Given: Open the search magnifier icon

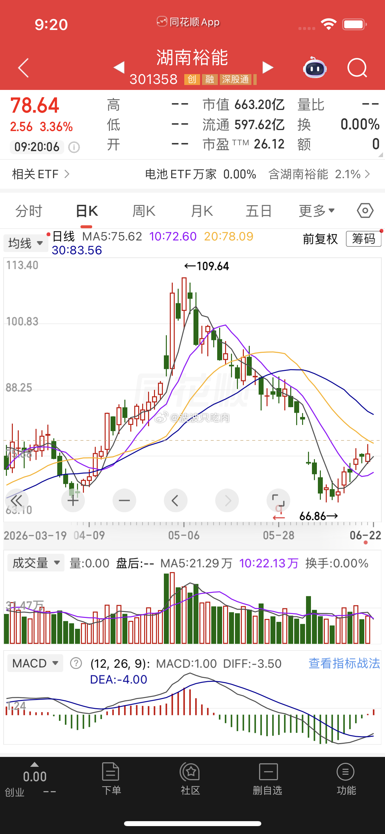Looking at the screenshot, I should tap(357, 68).
